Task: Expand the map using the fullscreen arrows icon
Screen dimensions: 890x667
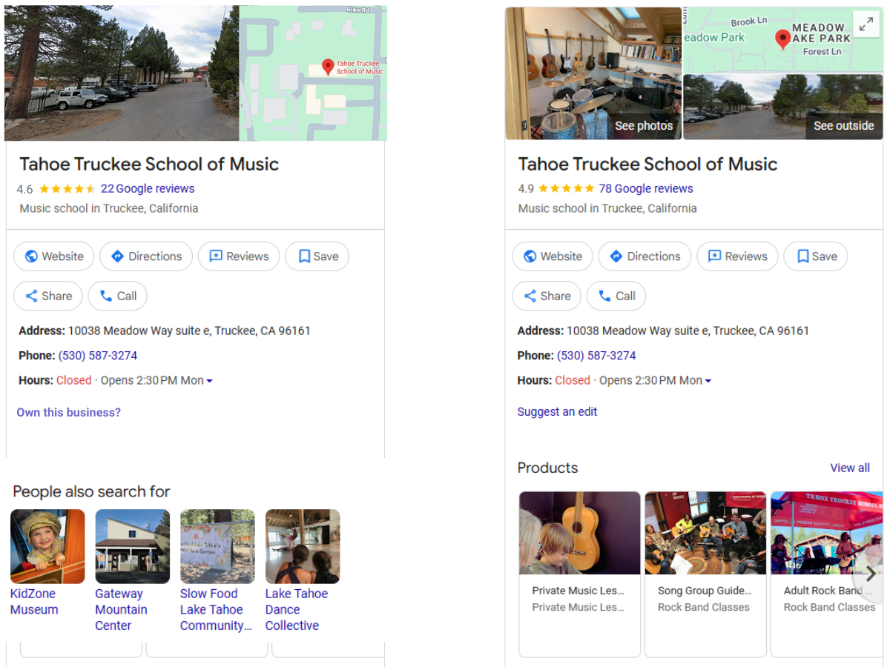Action: [866, 25]
